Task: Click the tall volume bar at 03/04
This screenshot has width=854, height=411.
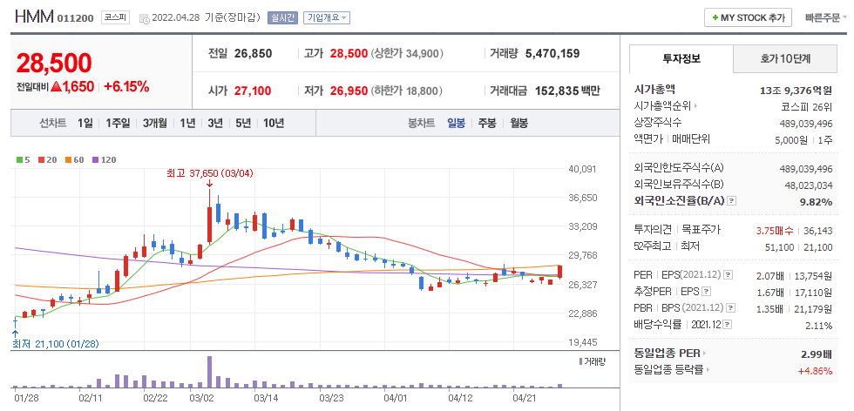Action: point(210,372)
